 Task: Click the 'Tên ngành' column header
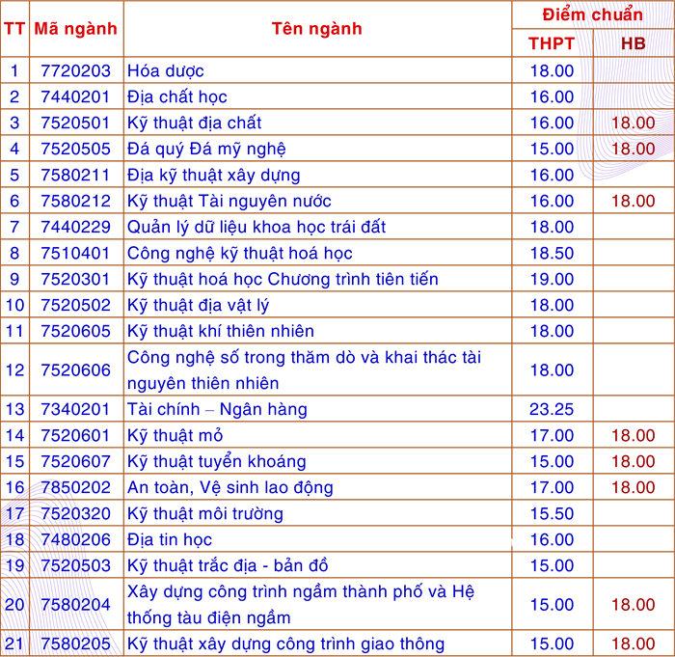tap(317, 29)
